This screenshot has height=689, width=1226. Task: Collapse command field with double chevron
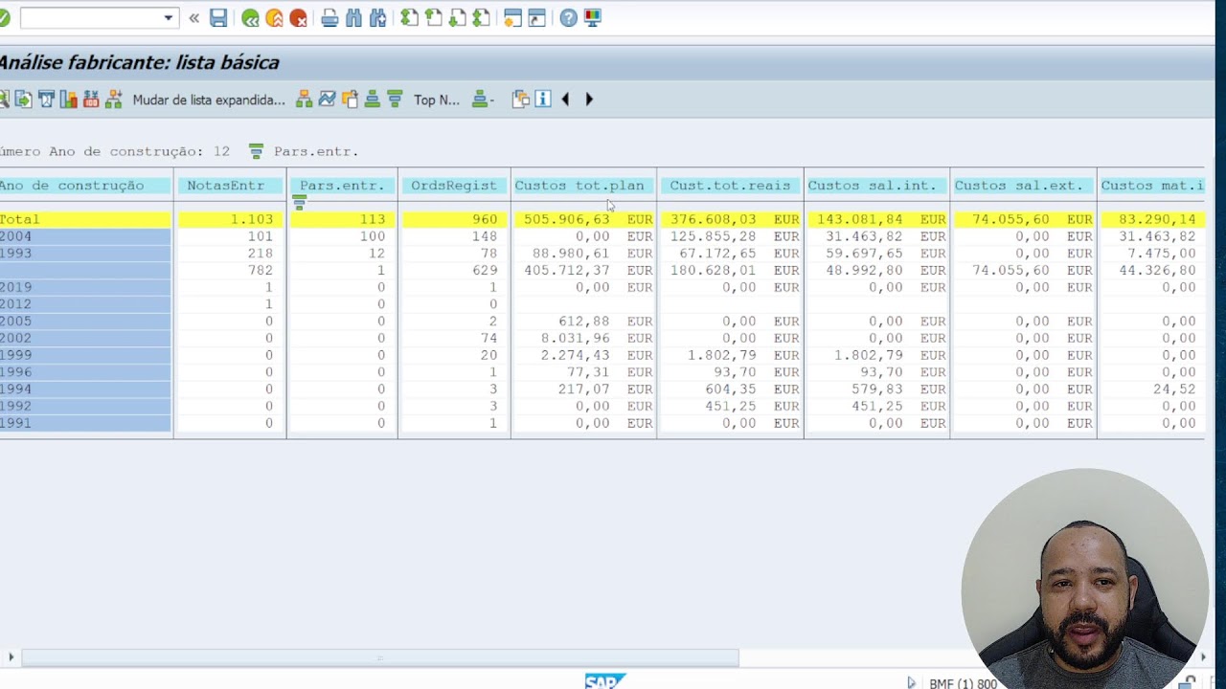pos(194,18)
